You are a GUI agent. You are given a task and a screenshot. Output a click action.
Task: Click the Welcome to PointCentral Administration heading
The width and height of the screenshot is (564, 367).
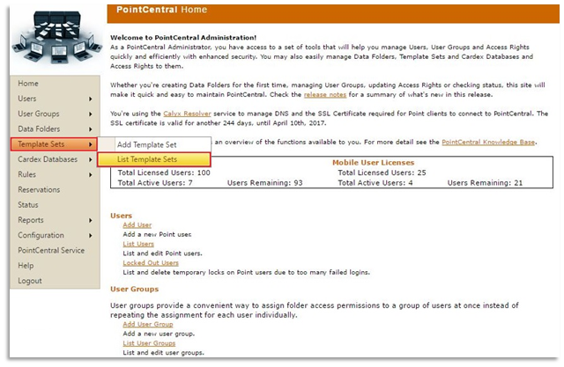coord(183,38)
